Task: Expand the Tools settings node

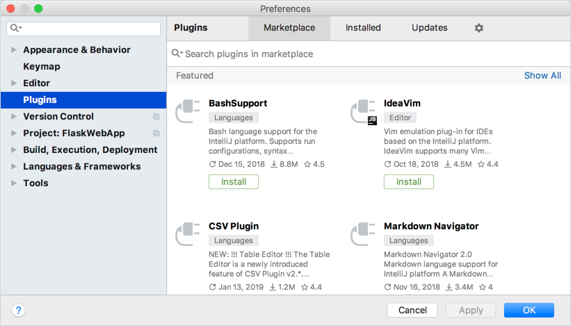Action: [13, 183]
